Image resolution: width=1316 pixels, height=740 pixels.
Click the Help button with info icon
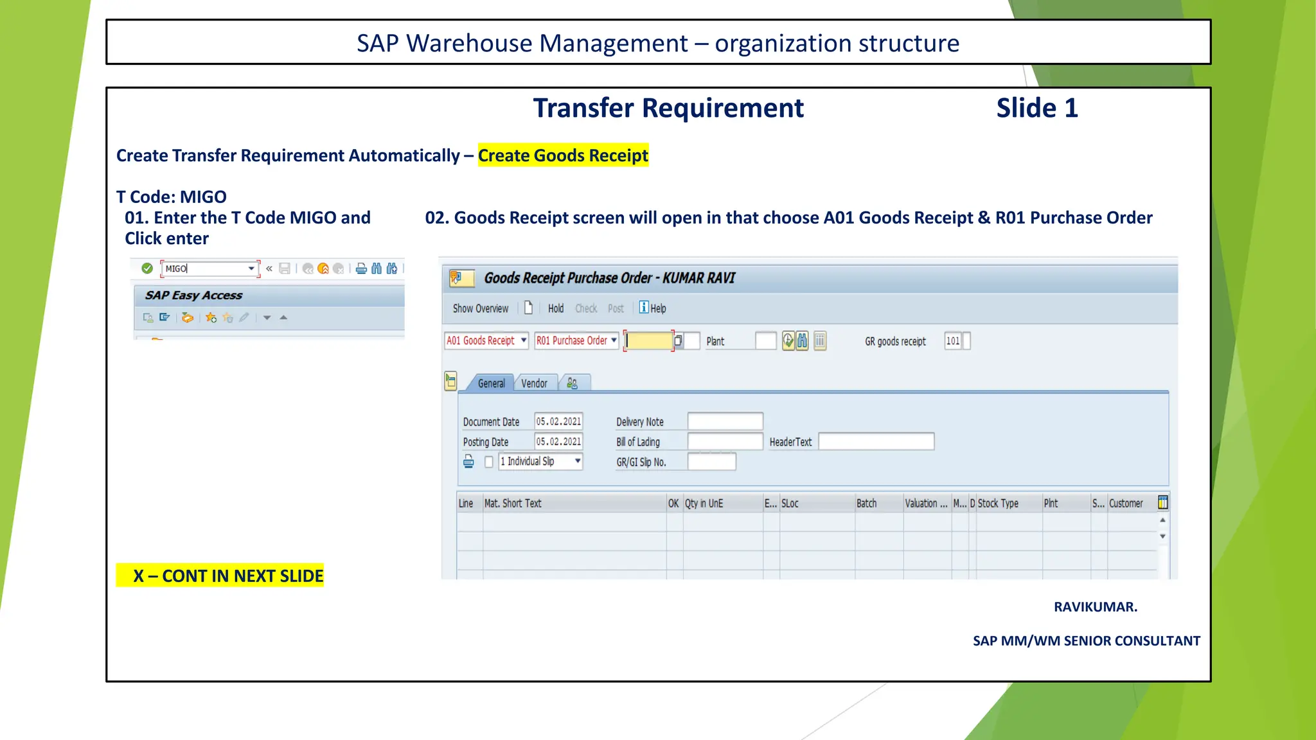[652, 308]
